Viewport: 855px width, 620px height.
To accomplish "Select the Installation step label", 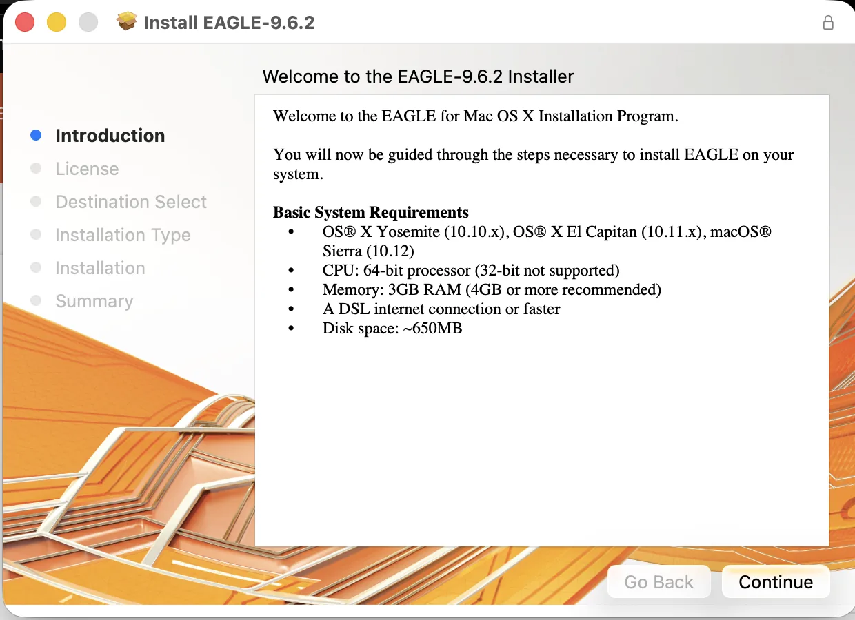I will click(100, 267).
